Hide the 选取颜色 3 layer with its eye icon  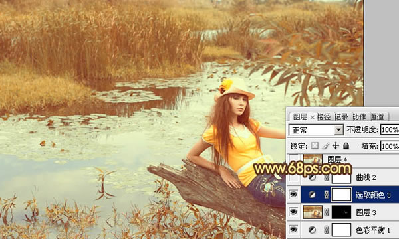pyautogui.click(x=293, y=195)
